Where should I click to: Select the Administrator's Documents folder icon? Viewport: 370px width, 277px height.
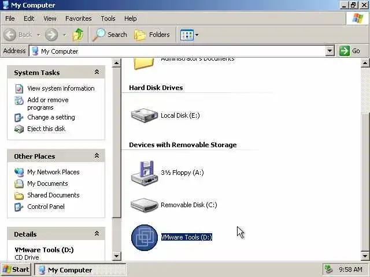[143, 63]
